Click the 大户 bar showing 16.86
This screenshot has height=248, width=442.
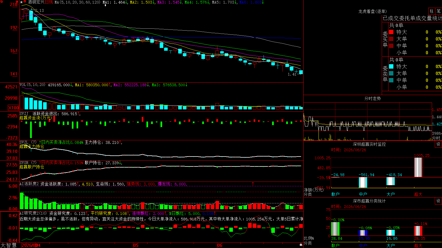(391, 233)
